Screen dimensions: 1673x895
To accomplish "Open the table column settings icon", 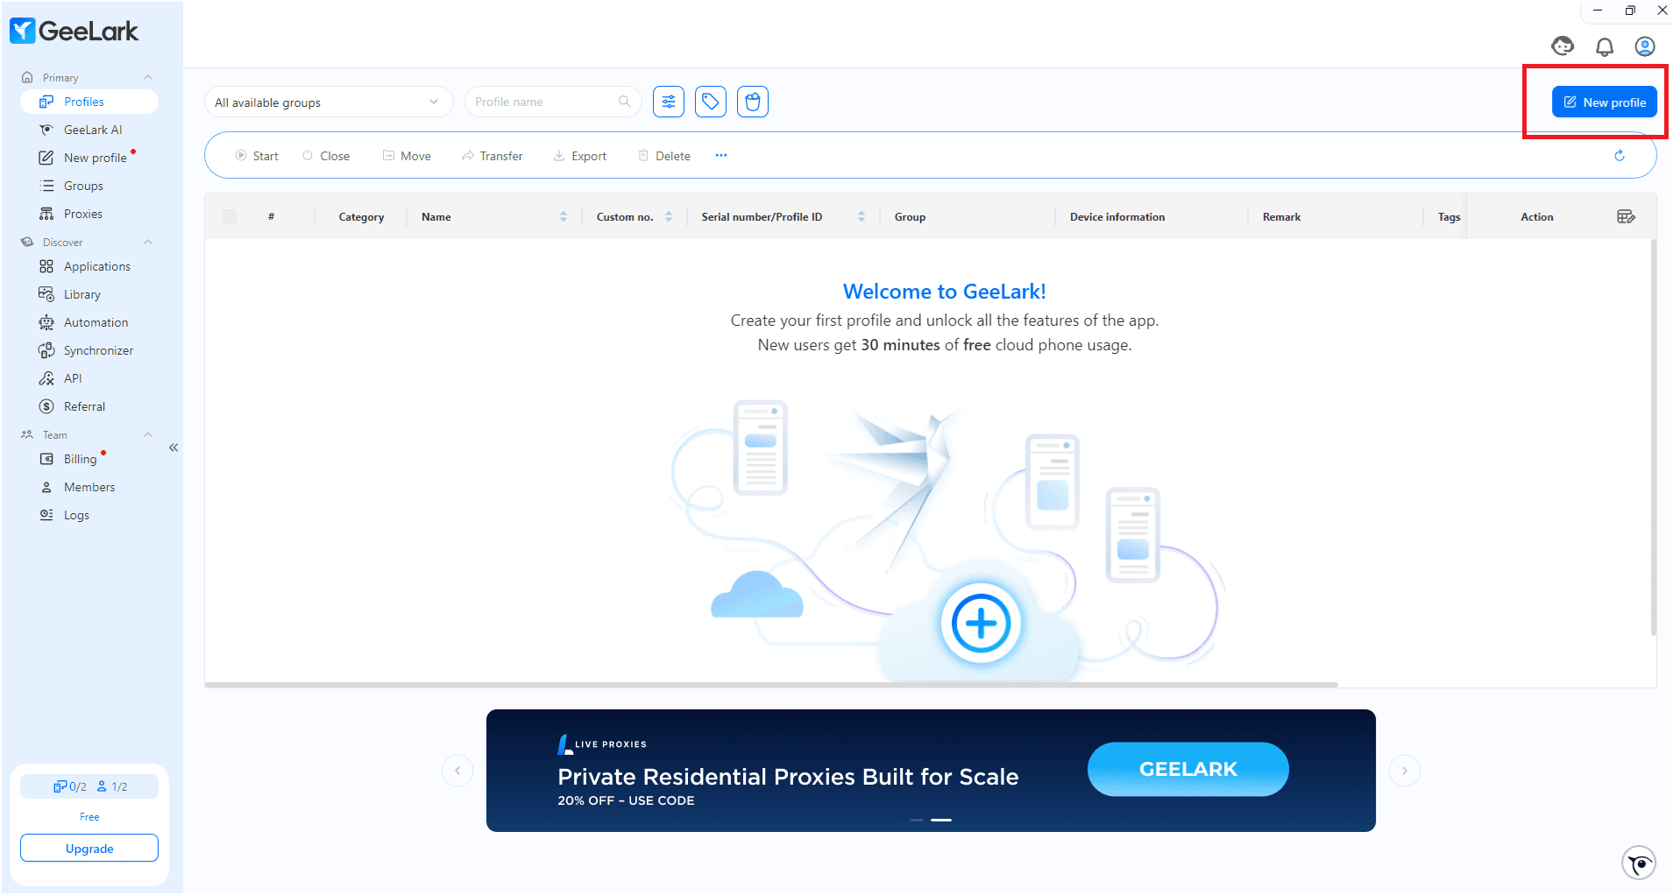I will click(1626, 216).
